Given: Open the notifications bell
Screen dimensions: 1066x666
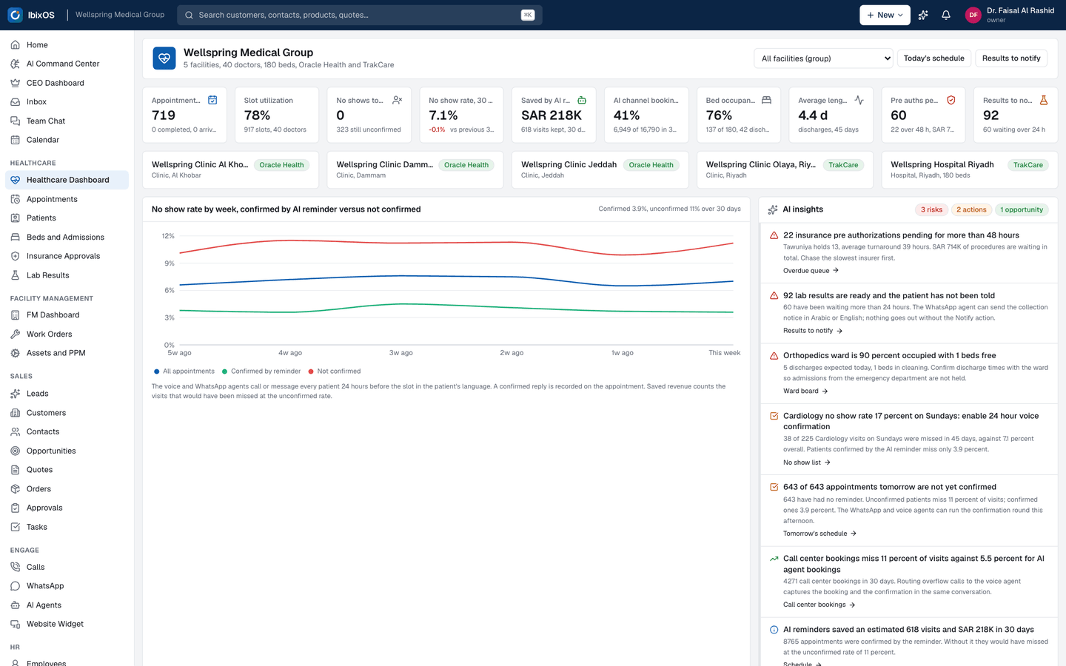Looking at the screenshot, I should click(x=946, y=15).
